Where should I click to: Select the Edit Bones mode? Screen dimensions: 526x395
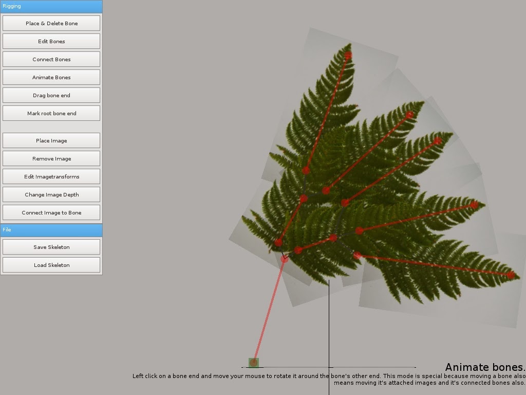click(x=51, y=41)
